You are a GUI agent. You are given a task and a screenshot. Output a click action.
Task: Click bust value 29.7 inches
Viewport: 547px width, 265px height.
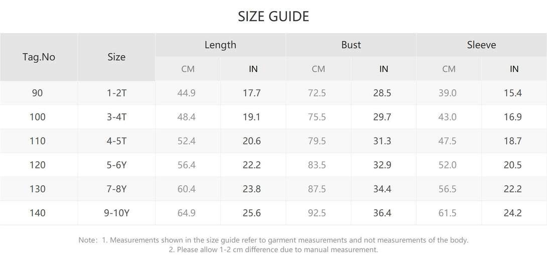pyautogui.click(x=382, y=117)
